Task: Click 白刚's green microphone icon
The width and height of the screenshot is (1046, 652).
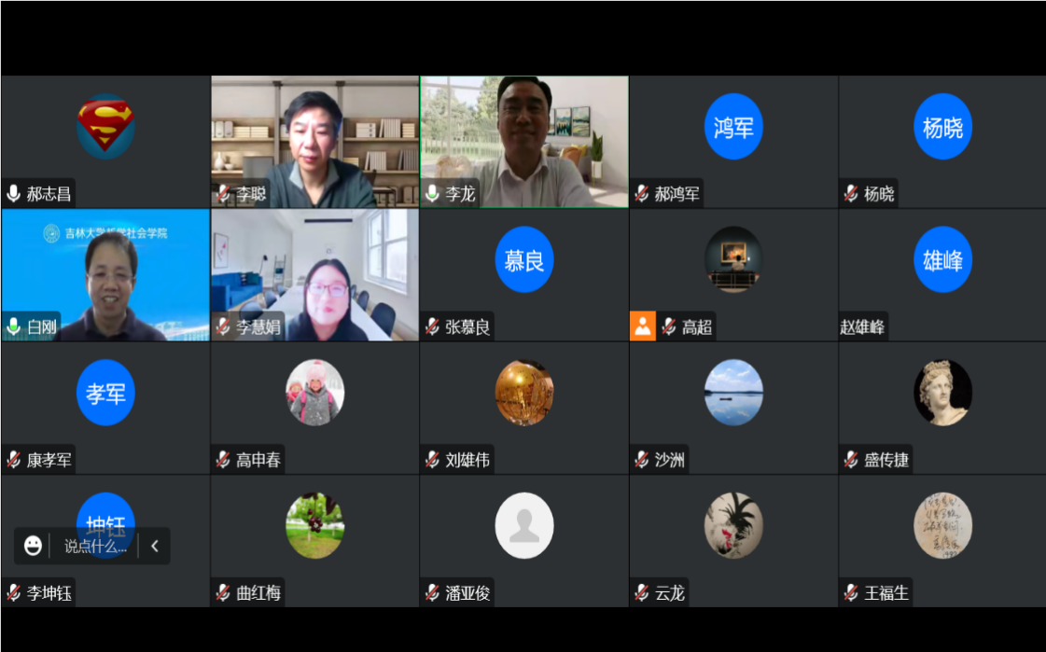Action: coord(13,326)
